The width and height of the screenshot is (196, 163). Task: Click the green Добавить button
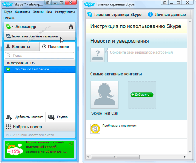point(142,95)
